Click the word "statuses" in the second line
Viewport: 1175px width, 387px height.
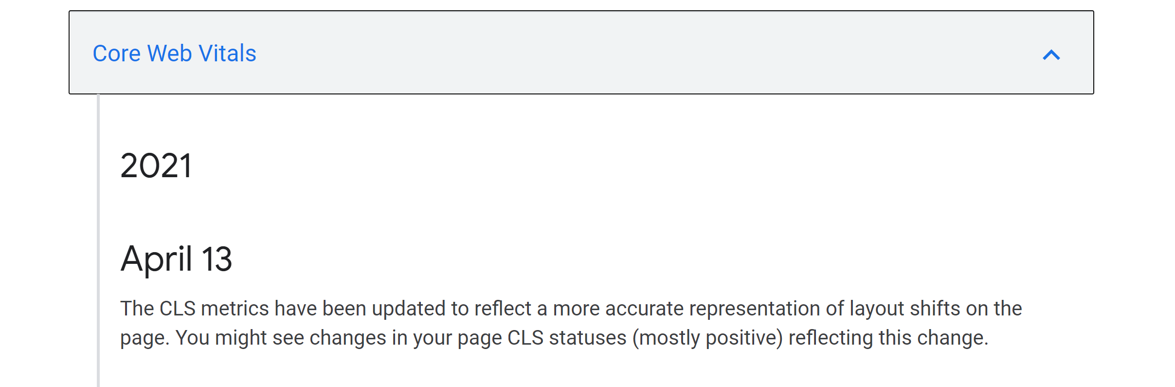coord(588,338)
